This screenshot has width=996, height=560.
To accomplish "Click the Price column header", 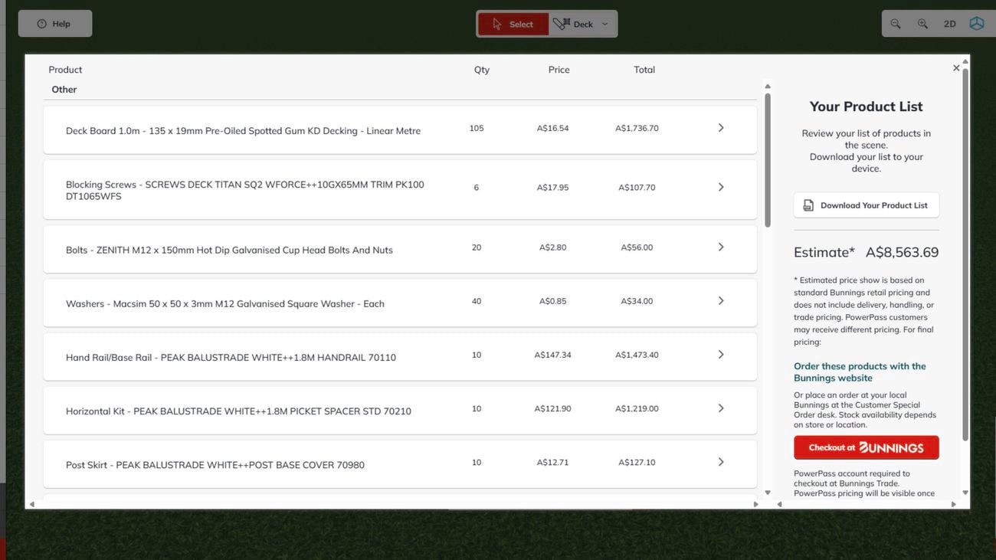I will point(559,70).
